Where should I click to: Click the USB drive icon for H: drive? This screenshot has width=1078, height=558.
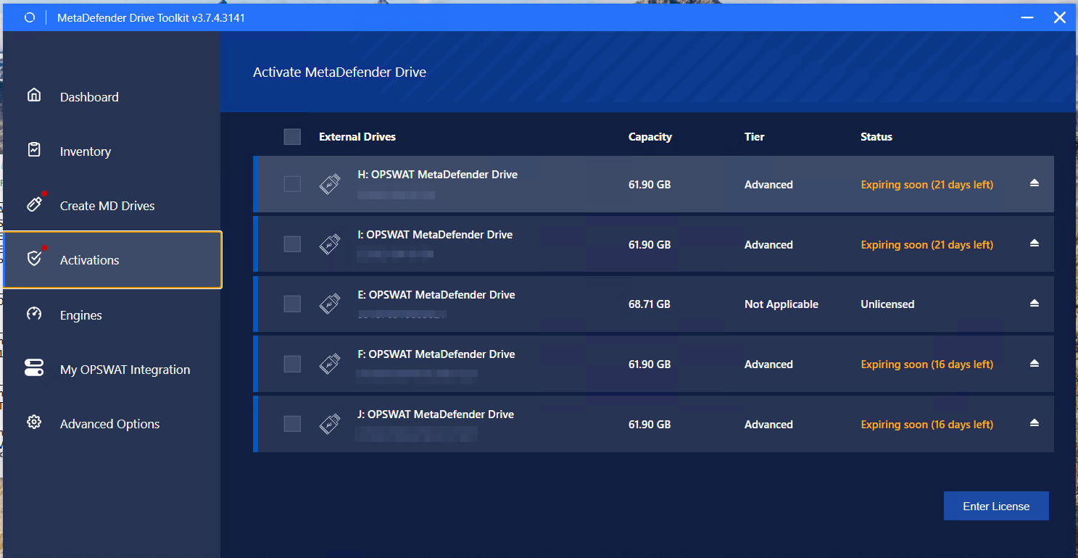click(x=330, y=185)
